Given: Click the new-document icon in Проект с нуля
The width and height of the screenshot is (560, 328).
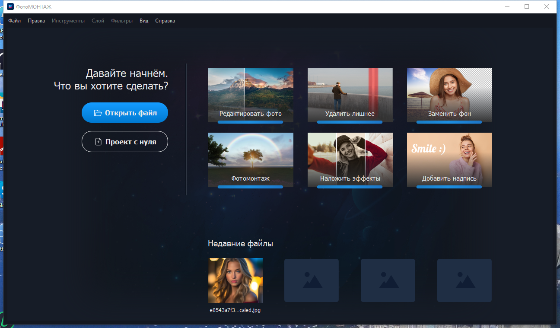Looking at the screenshot, I should point(98,142).
